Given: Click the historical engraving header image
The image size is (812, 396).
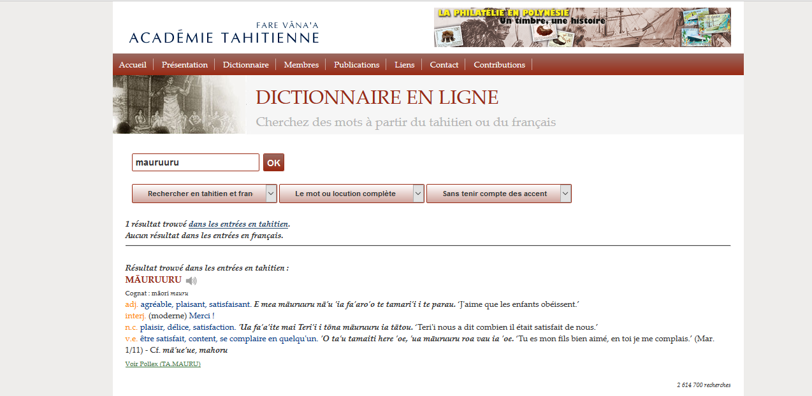Looking at the screenshot, I should pyautogui.click(x=179, y=104).
